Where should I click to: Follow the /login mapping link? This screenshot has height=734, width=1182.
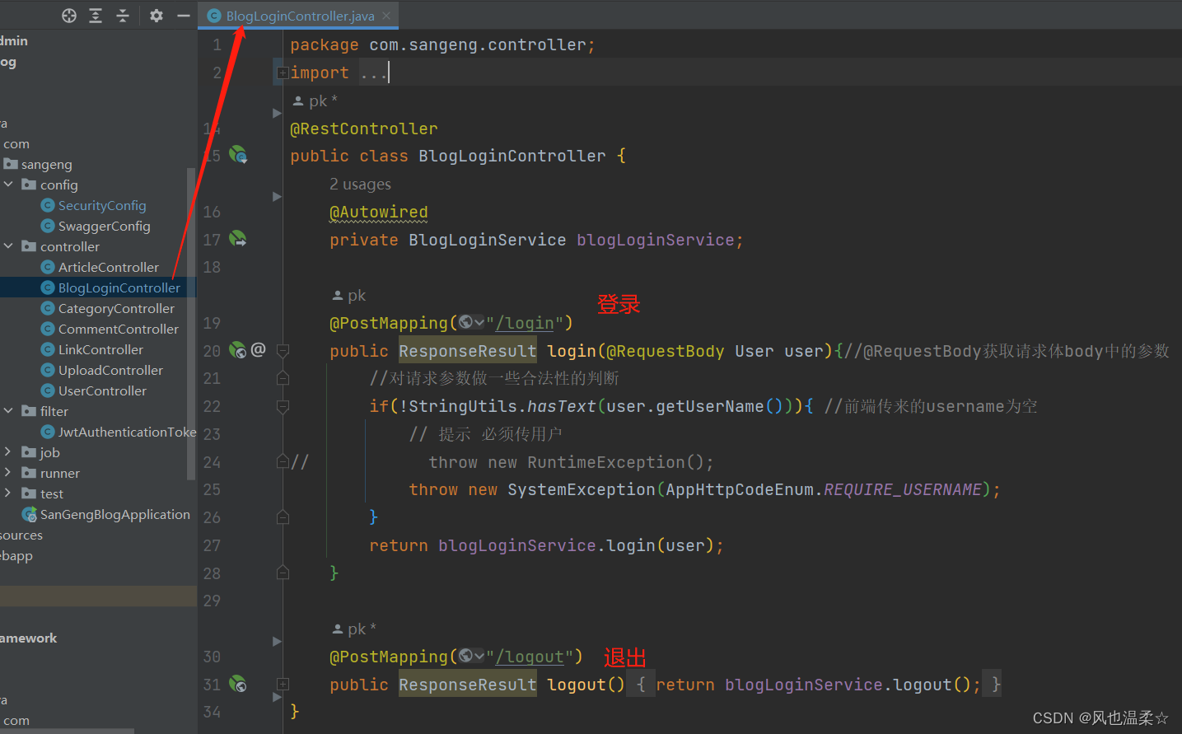click(x=525, y=323)
